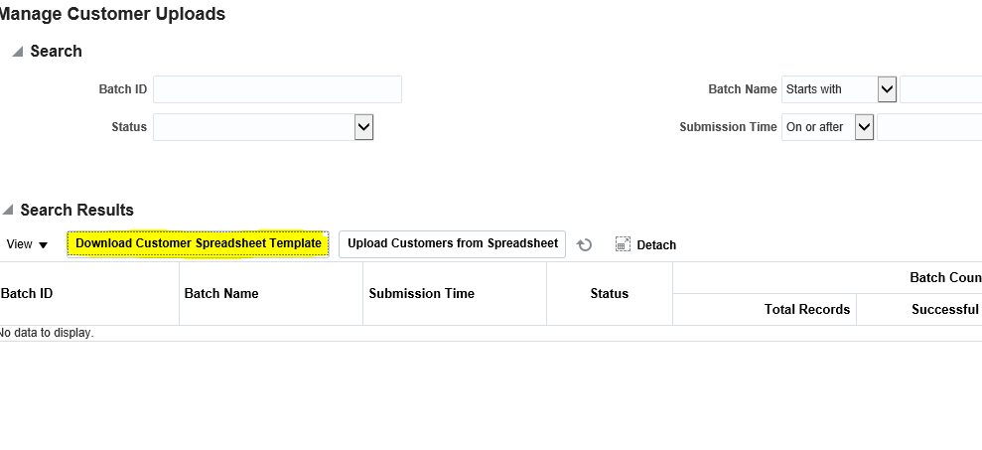Collapse the Search Results section triangle
The image size is (982, 450).
[7, 210]
